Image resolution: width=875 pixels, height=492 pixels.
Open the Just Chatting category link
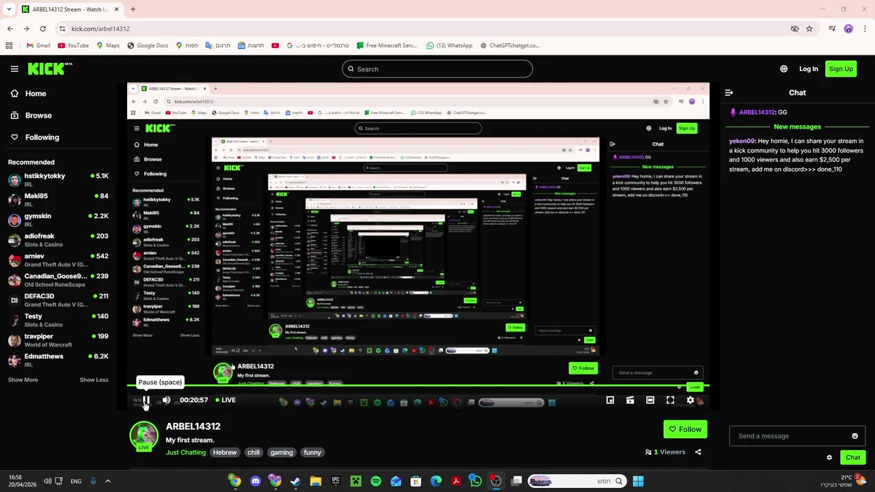point(185,452)
